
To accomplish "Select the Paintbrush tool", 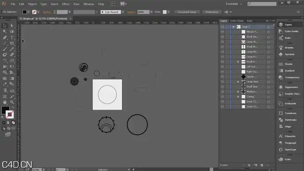I will (5, 49).
